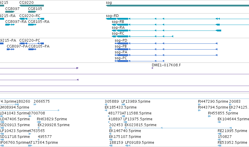Click the CG9220 gene feature
Image resolution: width=249 pixels, height=147 pixels.
tap(32, 6)
